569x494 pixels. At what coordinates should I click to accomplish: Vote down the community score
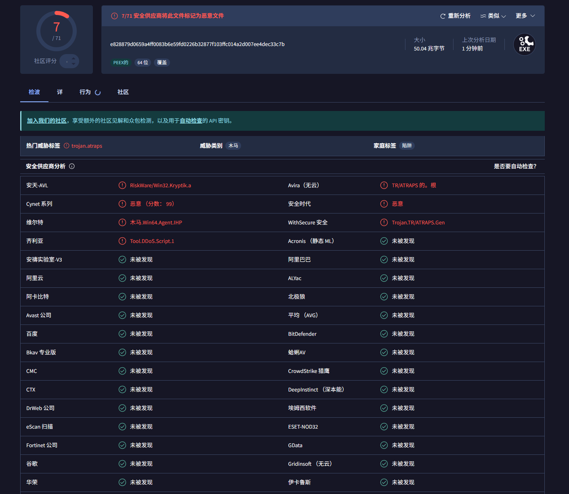[73, 64]
